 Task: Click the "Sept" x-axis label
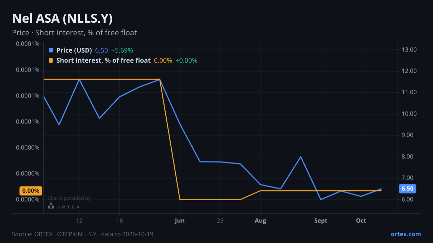[321, 221]
